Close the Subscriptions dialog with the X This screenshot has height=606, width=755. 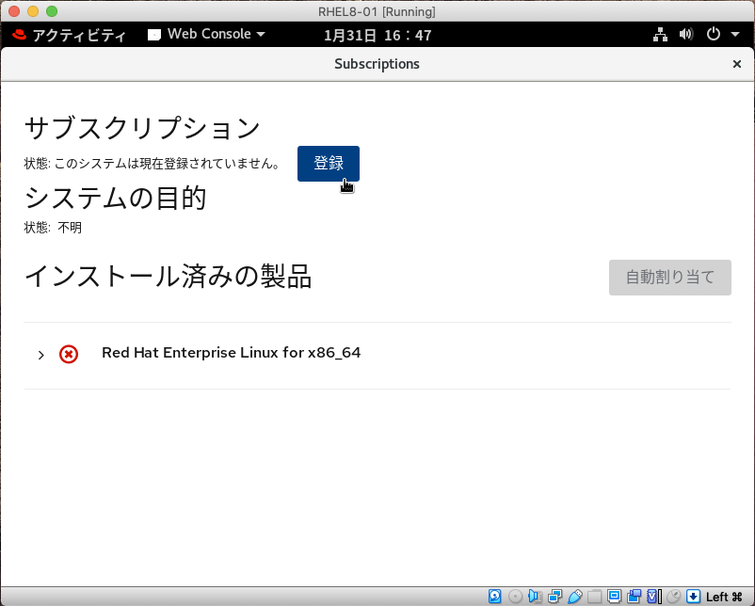pyautogui.click(x=737, y=64)
